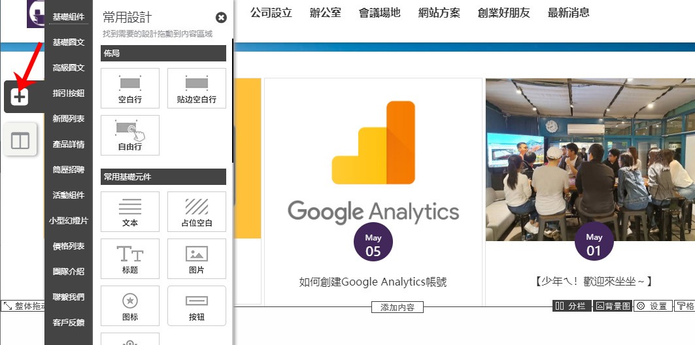Open the 新聞列表 category
695x345 pixels.
68,119
